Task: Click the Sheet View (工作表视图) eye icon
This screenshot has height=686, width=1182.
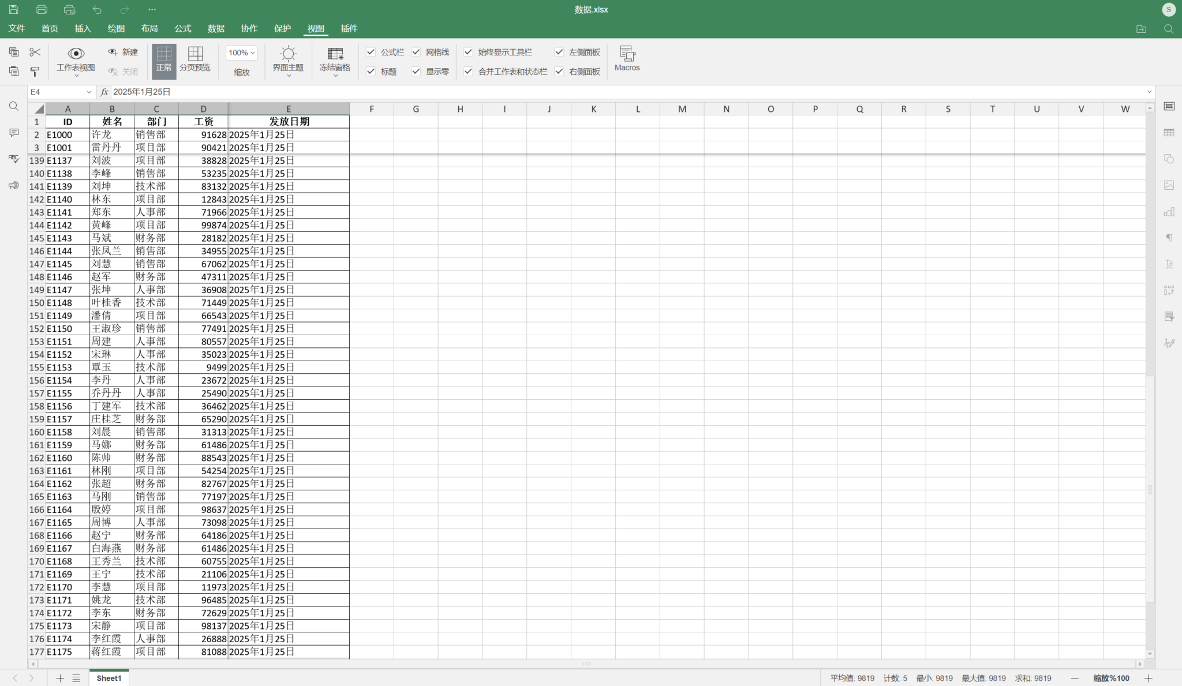Action: point(76,54)
